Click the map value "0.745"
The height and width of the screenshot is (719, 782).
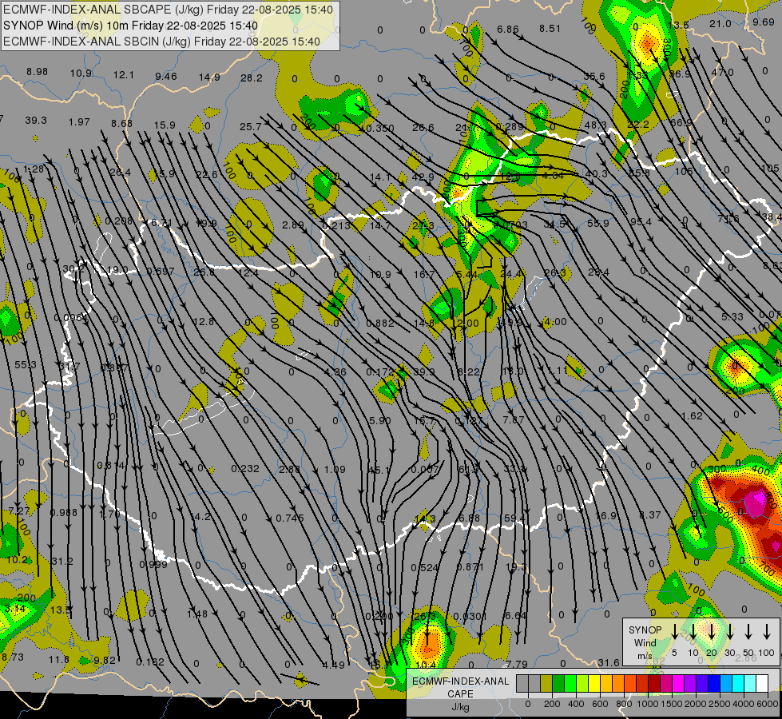(x=290, y=518)
